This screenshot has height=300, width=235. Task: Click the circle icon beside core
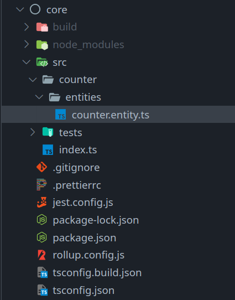(35, 9)
